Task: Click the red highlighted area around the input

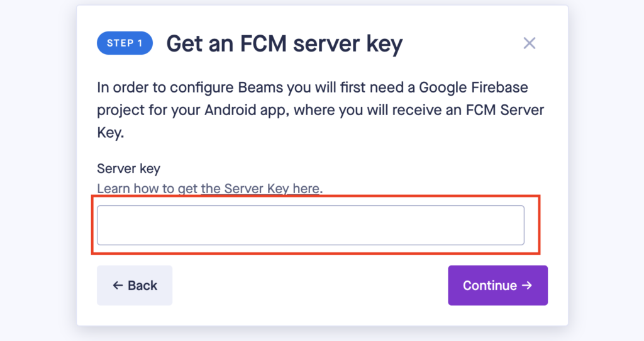Action: click(316, 225)
